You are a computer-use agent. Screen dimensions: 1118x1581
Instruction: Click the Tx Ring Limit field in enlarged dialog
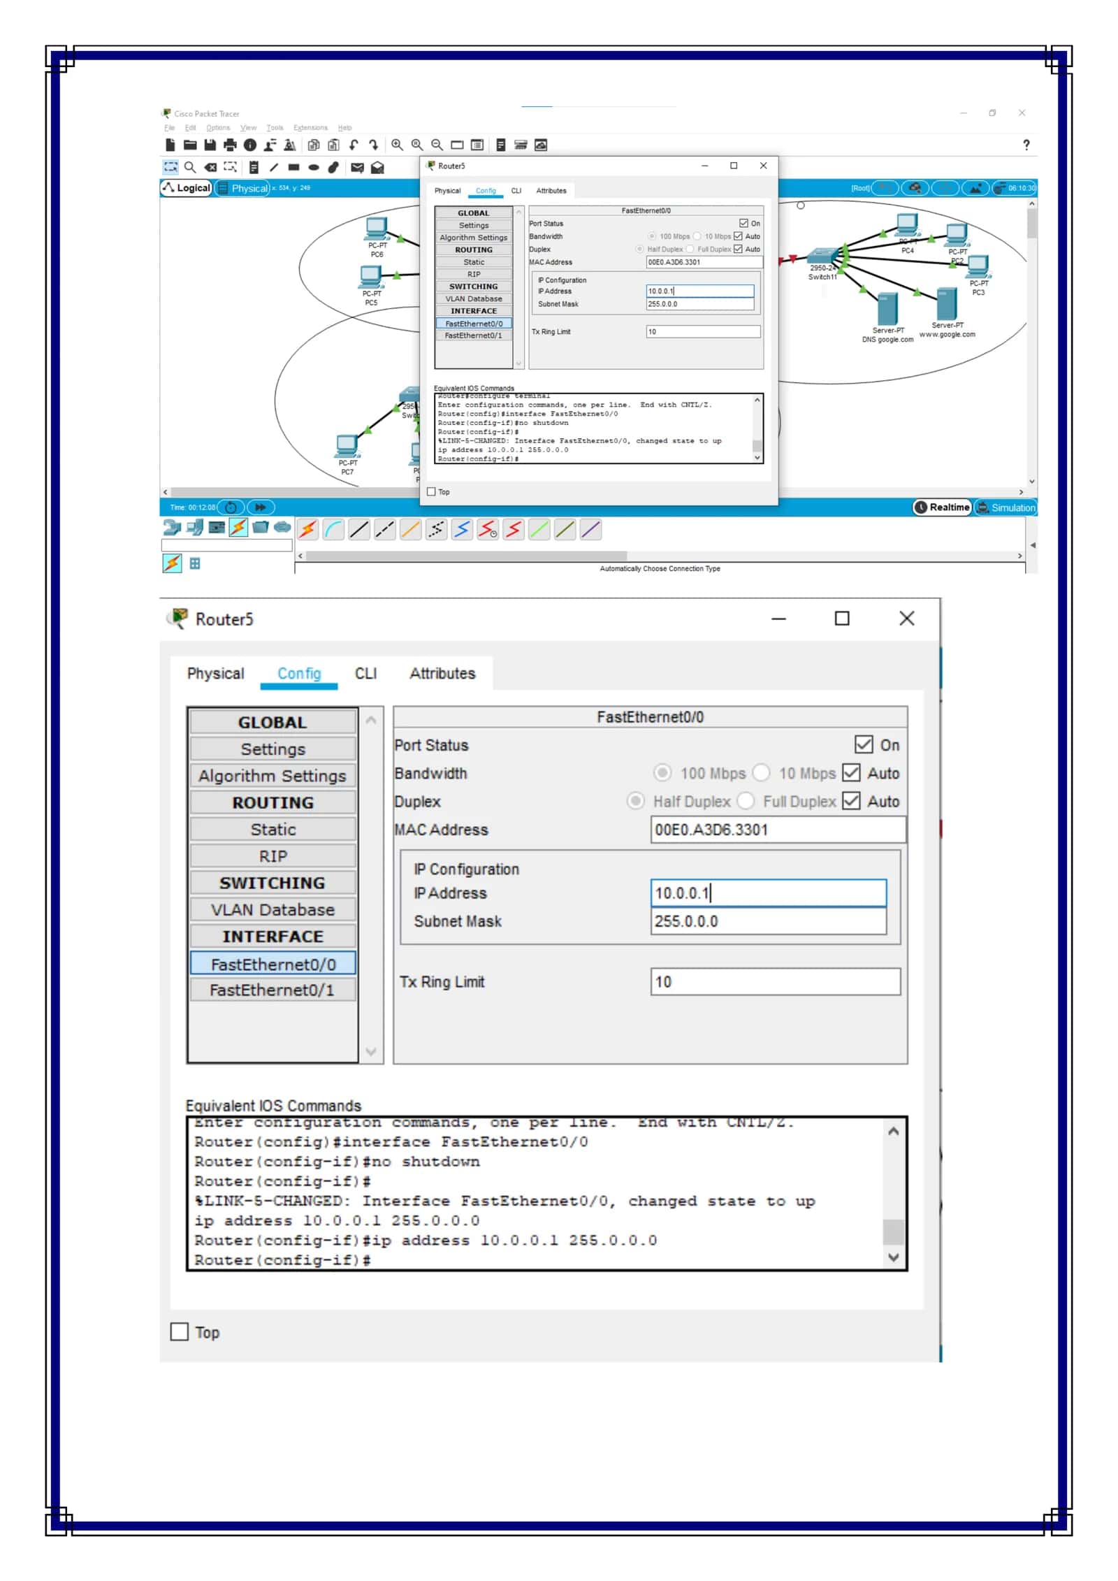775,981
